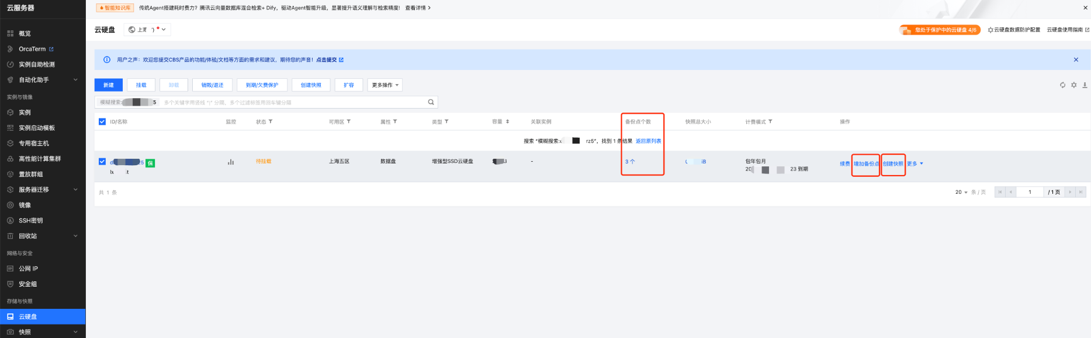Click the monitoring chart icon in row
The width and height of the screenshot is (1091, 338).
tap(231, 162)
